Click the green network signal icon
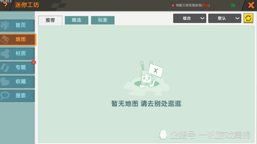Screen dimensions: 257x144 point(233,5)
